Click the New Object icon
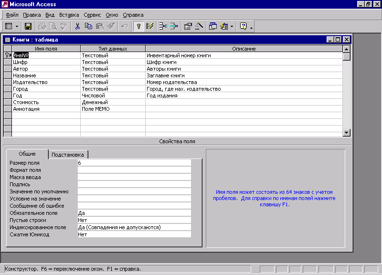The width and height of the screenshot is (382, 275). point(224,26)
